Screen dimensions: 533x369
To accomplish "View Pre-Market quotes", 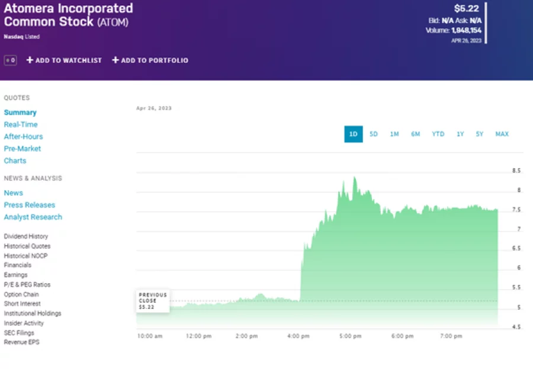I will (22, 149).
